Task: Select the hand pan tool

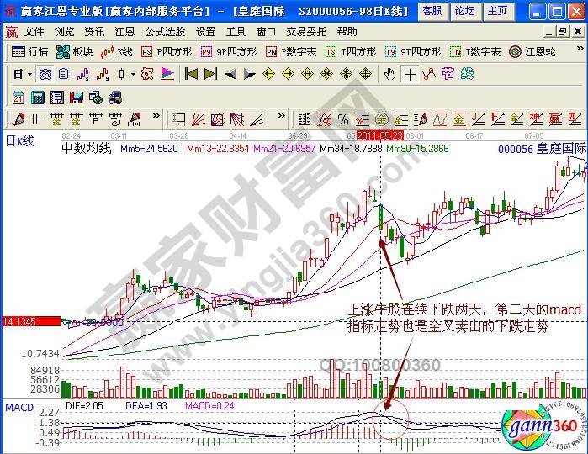Action: 389,74
